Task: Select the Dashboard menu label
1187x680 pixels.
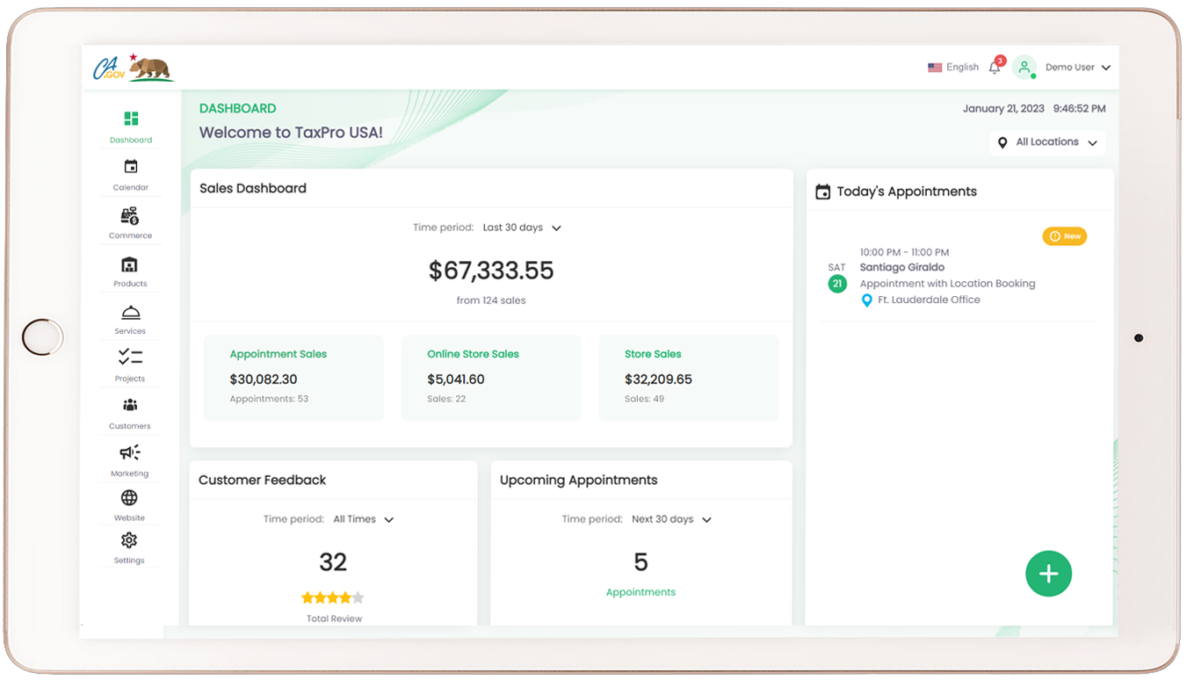Action: click(131, 141)
